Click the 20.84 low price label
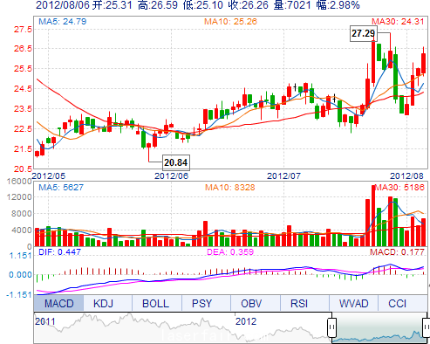The image size is (430, 344). (x=176, y=162)
